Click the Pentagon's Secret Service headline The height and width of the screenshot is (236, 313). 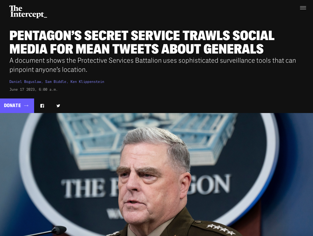click(x=142, y=42)
